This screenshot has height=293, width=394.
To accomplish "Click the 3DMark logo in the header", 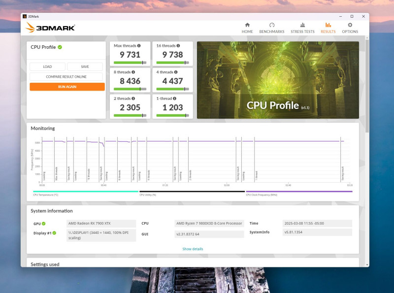I will click(50, 28).
